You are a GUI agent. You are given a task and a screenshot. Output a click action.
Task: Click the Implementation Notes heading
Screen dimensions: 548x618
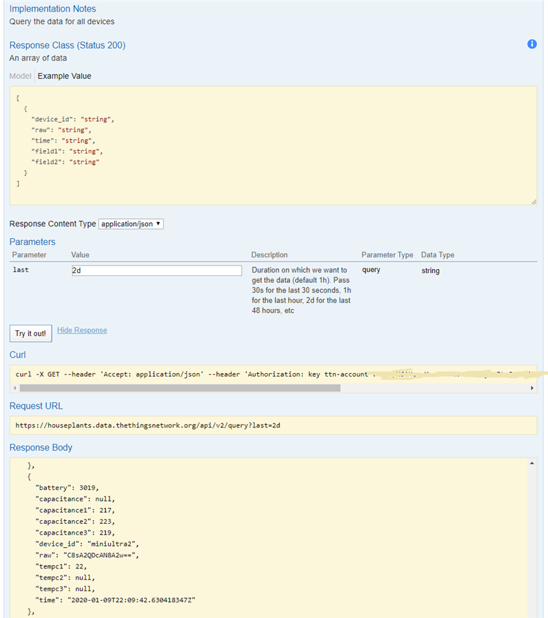(53, 9)
